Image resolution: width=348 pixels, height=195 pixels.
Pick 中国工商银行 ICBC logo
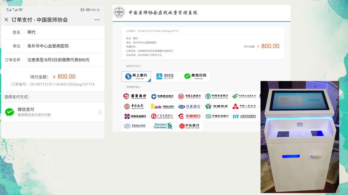[x=190, y=96]
